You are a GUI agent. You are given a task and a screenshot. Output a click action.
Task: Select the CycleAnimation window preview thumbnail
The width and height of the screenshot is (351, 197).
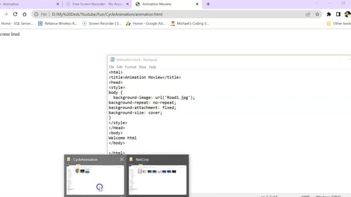[95, 180]
